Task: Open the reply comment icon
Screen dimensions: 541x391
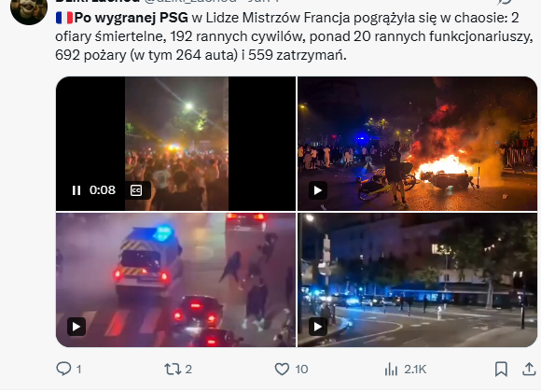Action: click(x=63, y=369)
